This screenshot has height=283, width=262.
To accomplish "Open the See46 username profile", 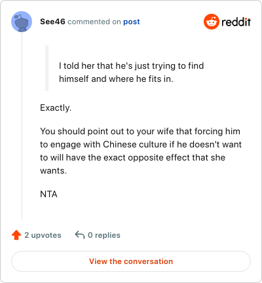I will (52, 22).
